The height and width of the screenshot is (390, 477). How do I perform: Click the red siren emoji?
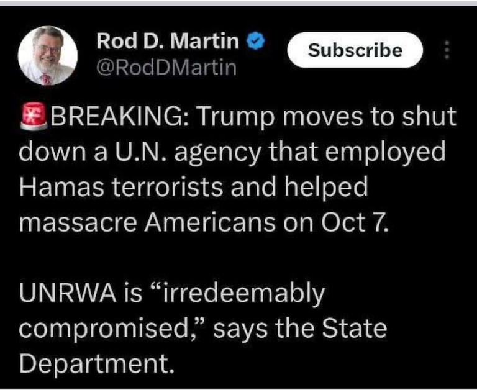(x=34, y=117)
